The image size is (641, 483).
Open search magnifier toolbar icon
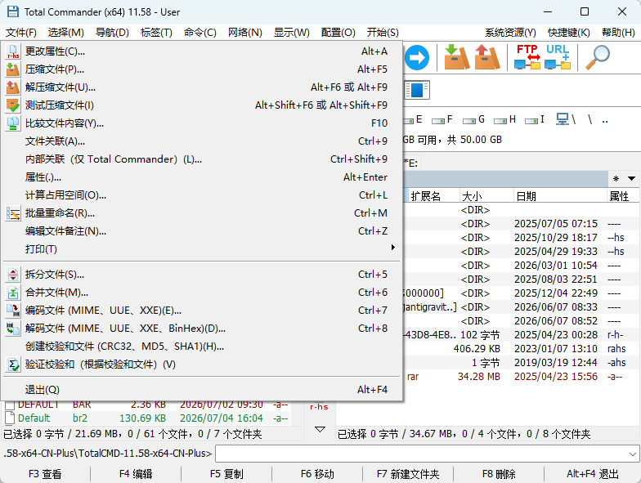coord(598,57)
